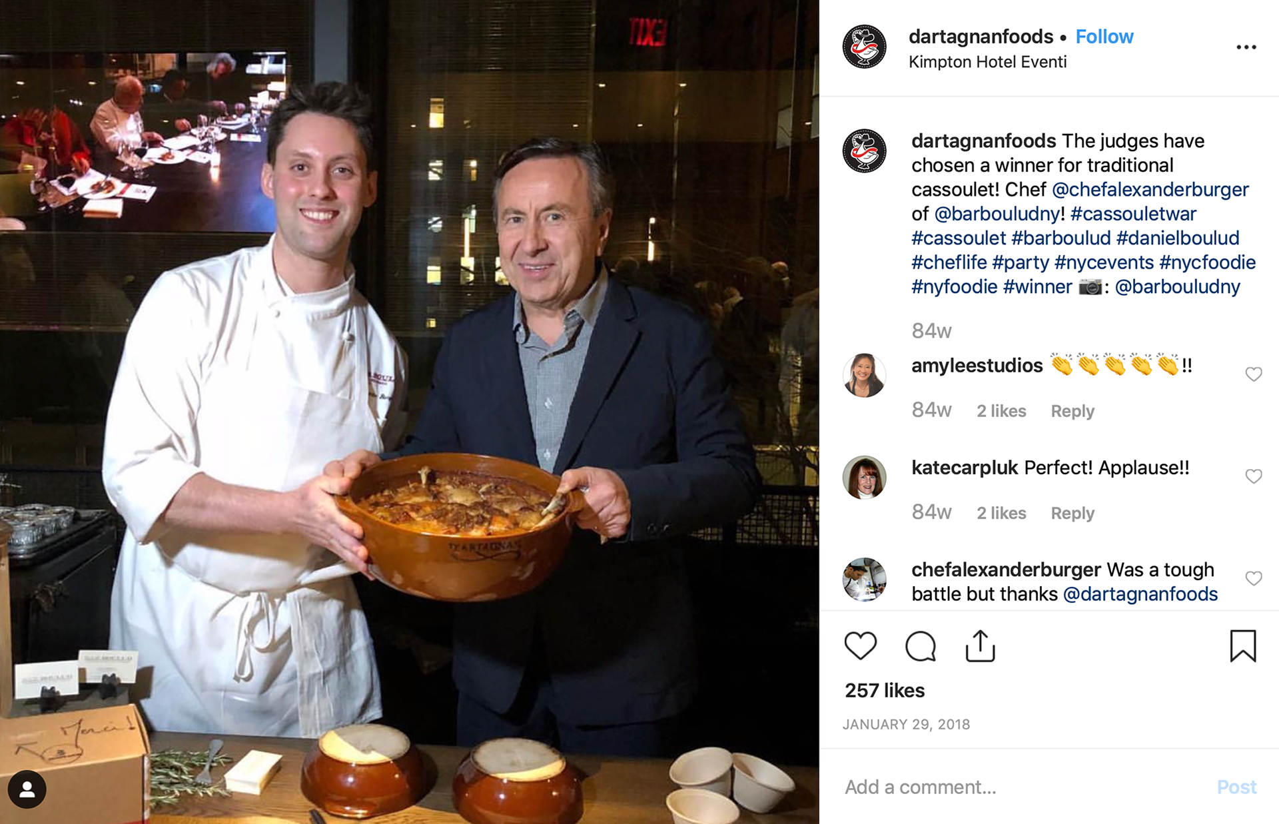
Task: Save the post with the bookmark icon
Action: point(1242,645)
